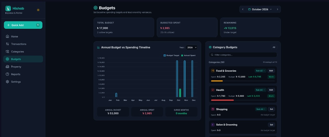The image size is (329, 137).
Task: Click the plus icon on Quick Add
Action: (8, 25)
